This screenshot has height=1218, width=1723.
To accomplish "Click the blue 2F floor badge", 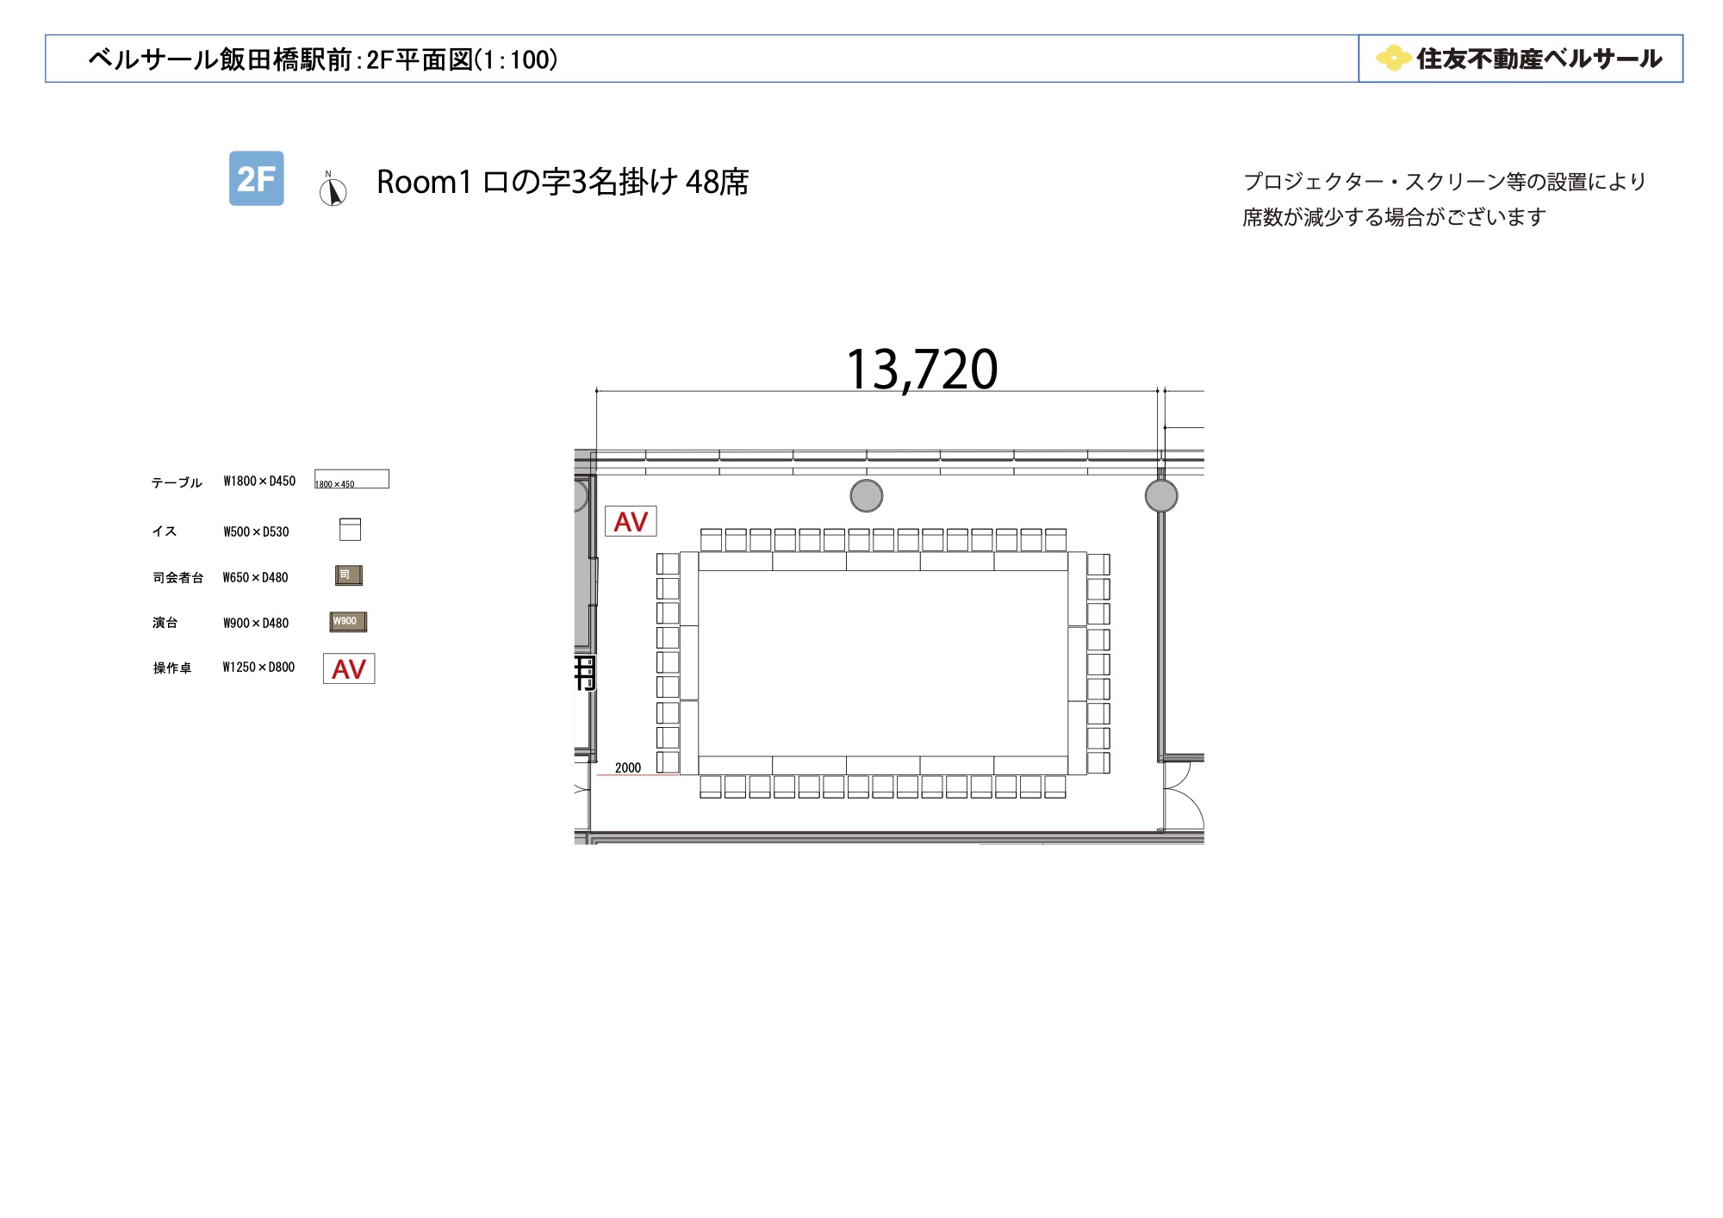I will (x=256, y=178).
